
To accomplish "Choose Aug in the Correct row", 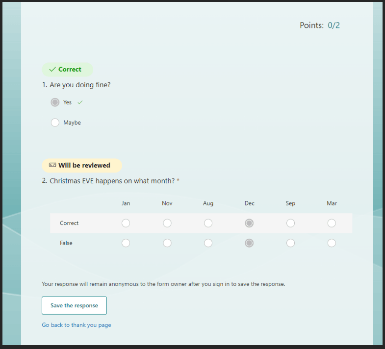I will point(208,223).
